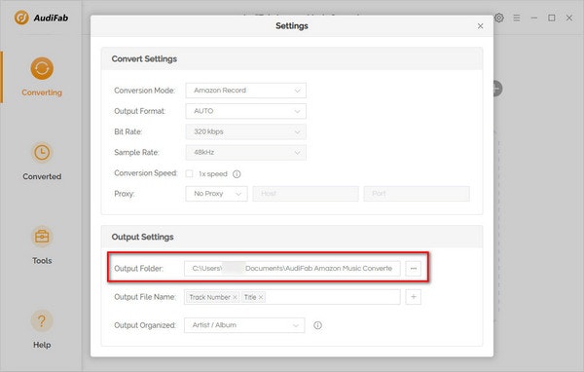Screen dimensions: 584x372
Task: Expand the Output Organized dropdown
Action: click(244, 325)
